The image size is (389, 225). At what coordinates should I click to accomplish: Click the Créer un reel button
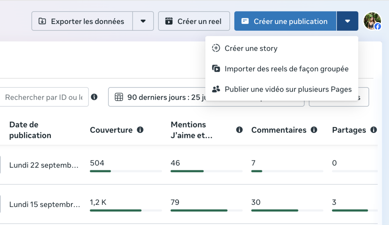click(x=194, y=21)
